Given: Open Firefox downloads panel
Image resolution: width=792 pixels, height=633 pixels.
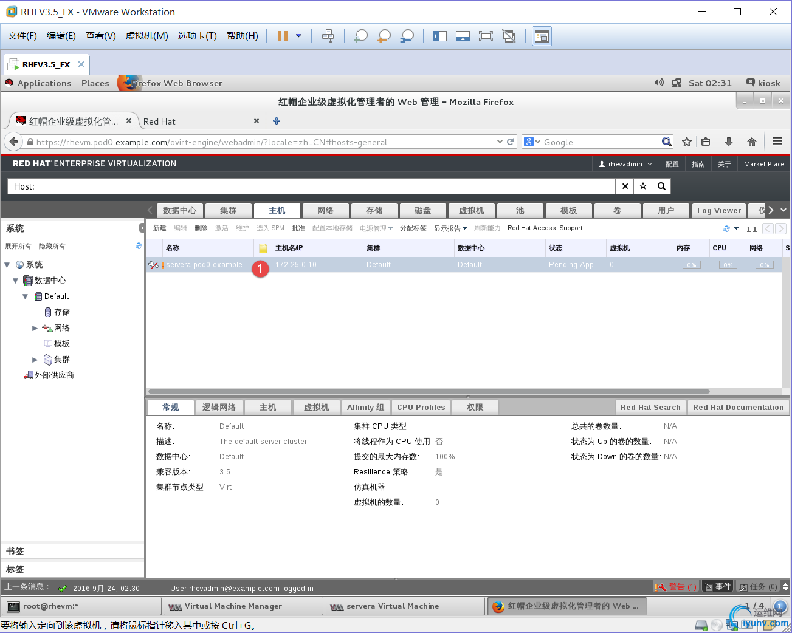Looking at the screenshot, I should point(729,142).
